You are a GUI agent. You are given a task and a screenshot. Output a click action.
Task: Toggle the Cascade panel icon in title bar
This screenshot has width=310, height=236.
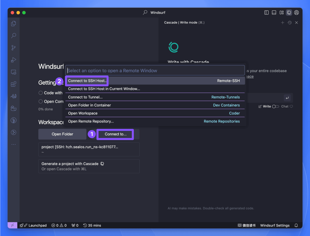pyautogui.click(x=289, y=13)
